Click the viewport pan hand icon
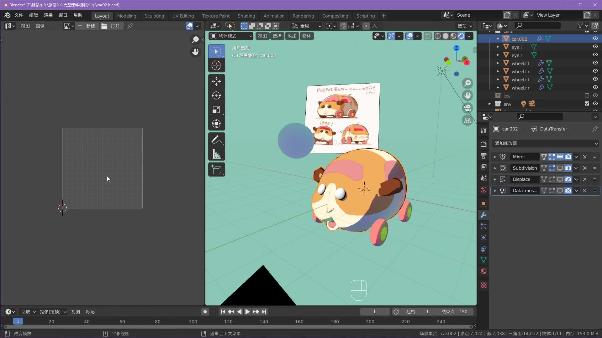This screenshot has width=602, height=338. [x=467, y=95]
